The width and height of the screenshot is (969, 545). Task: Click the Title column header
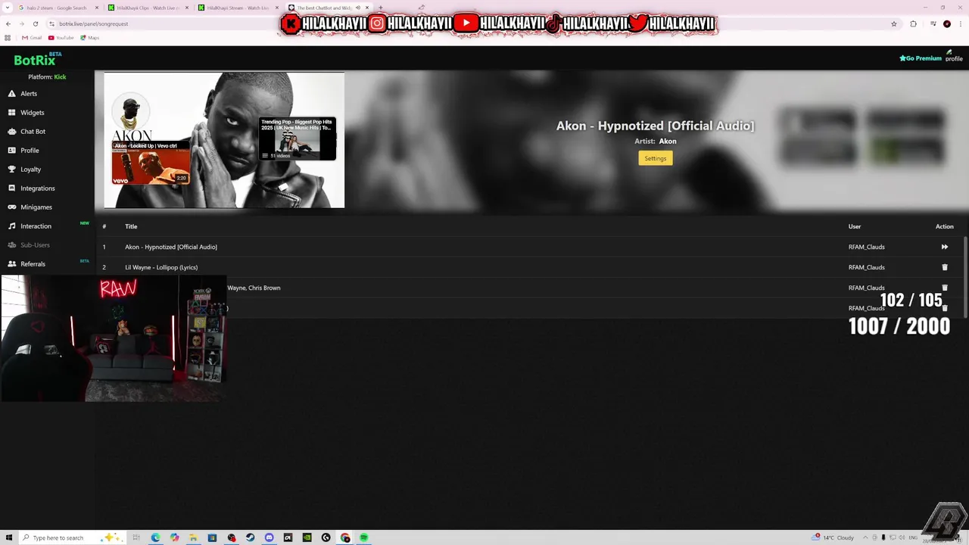coord(131,226)
